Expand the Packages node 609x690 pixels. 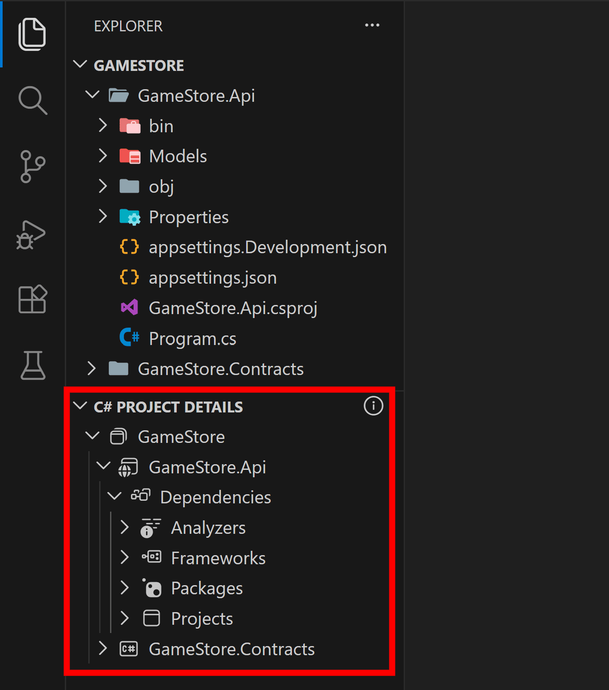pyautogui.click(x=125, y=587)
